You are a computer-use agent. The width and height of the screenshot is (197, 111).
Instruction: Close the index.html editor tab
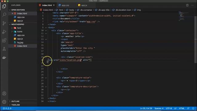click(54, 5)
